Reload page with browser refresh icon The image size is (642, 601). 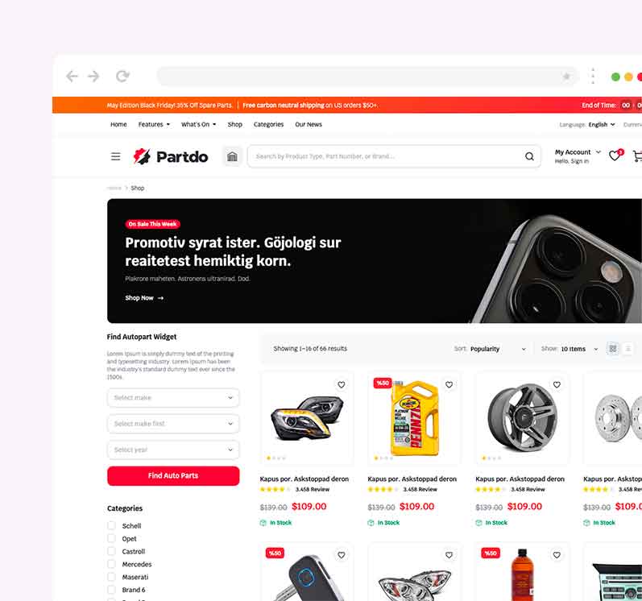click(122, 77)
